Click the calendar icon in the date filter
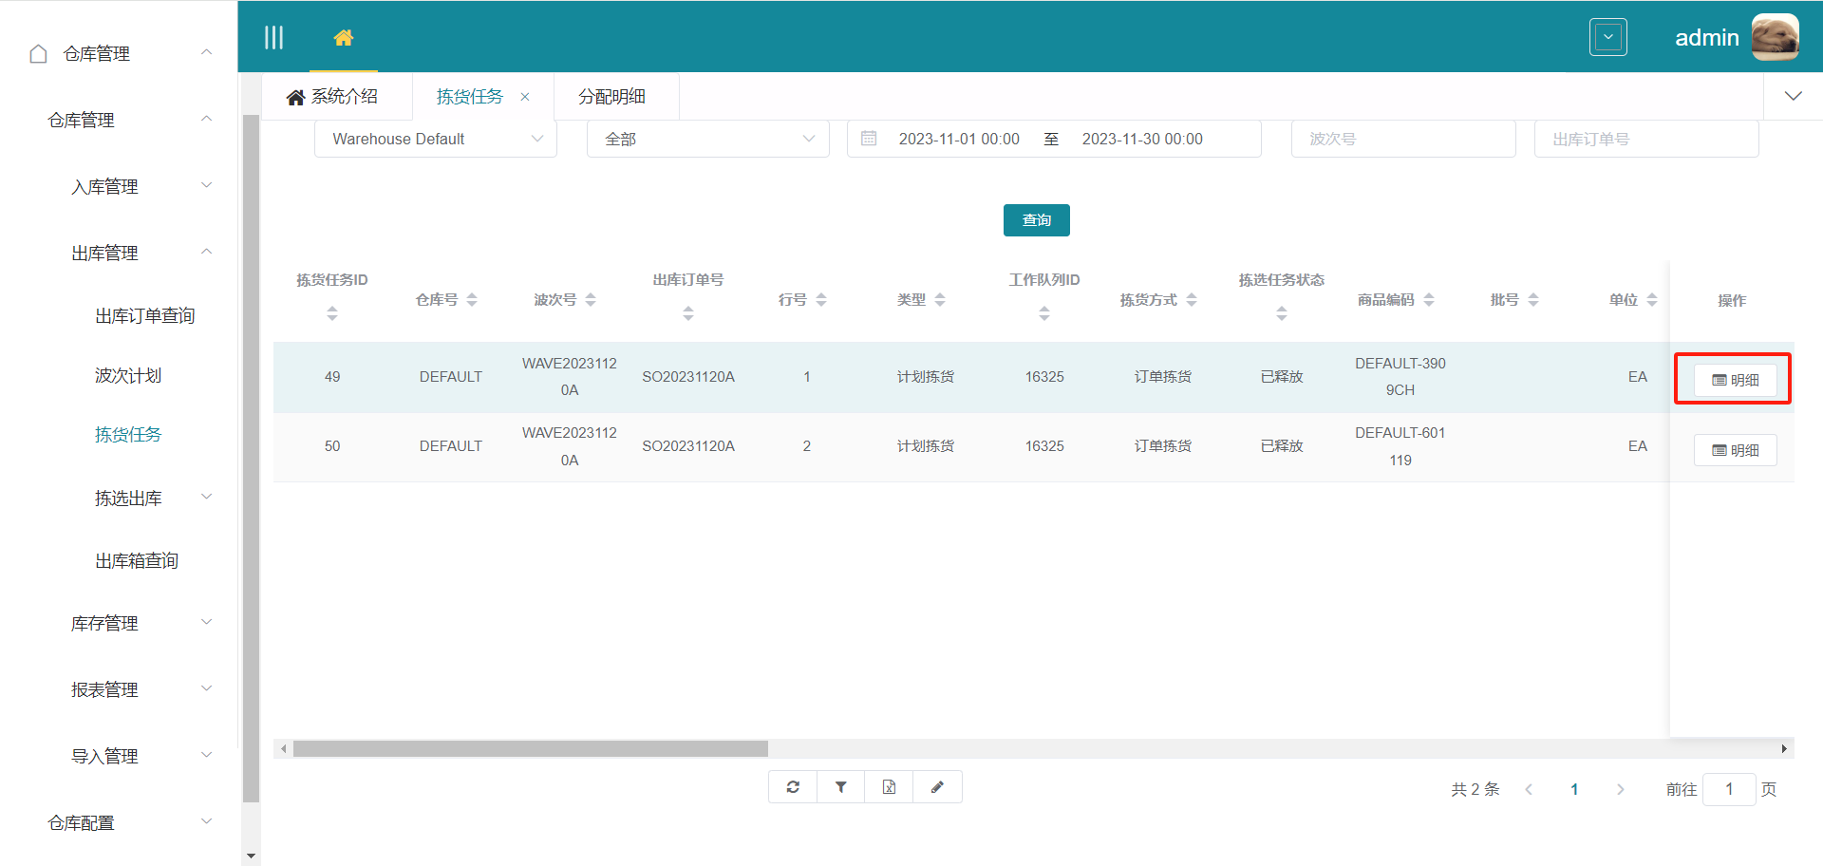The width and height of the screenshot is (1823, 866). [868, 138]
